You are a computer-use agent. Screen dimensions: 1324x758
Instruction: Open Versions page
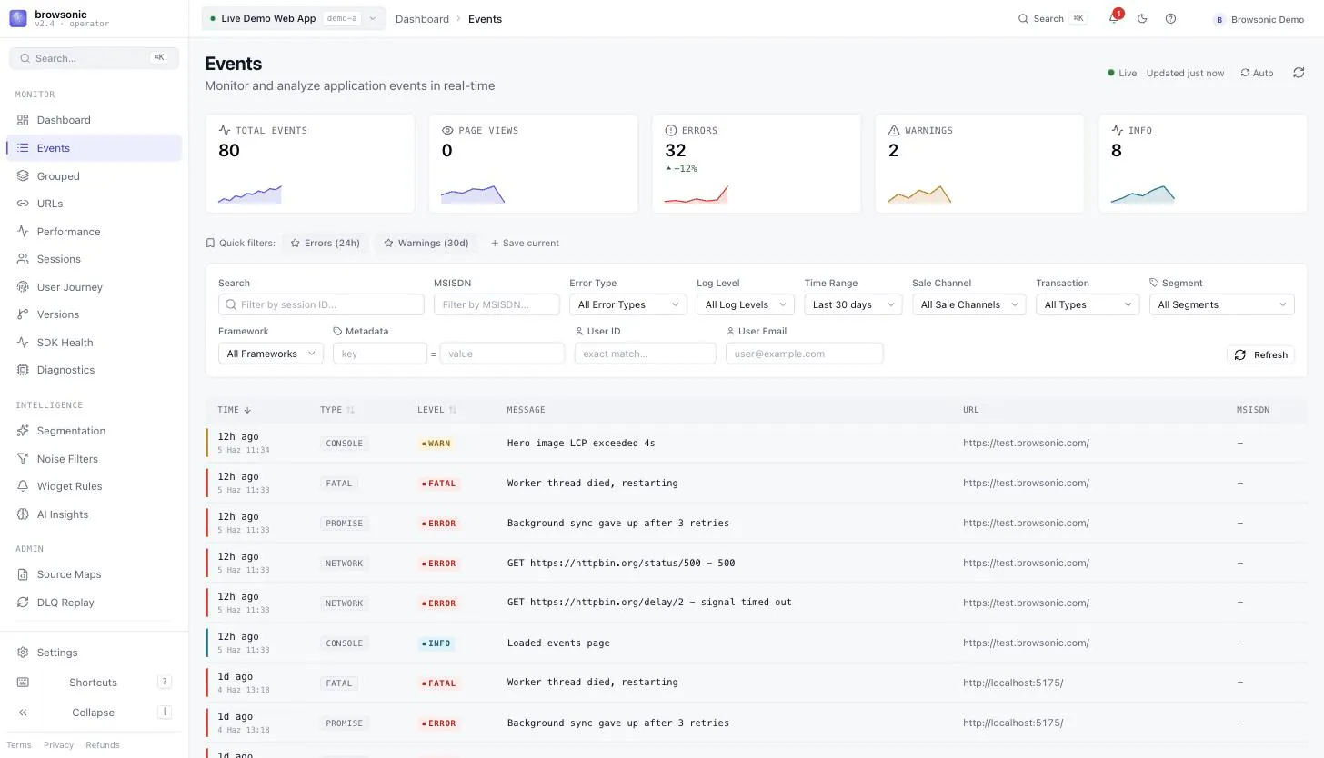(94, 314)
